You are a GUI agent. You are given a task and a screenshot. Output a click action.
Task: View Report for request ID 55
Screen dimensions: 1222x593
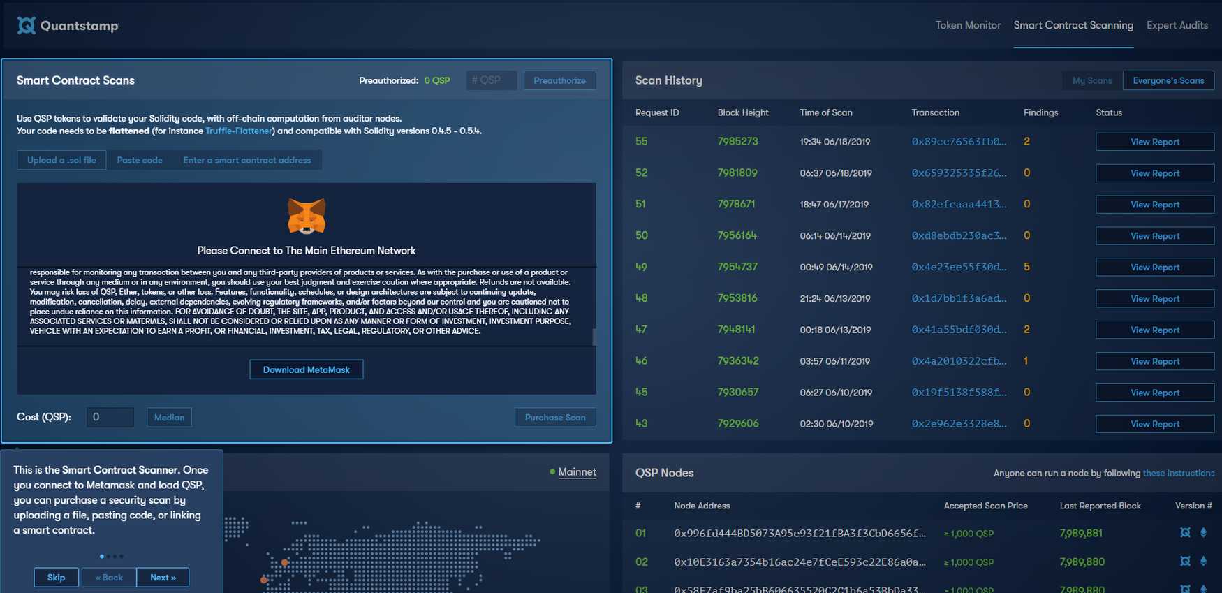click(x=1155, y=142)
